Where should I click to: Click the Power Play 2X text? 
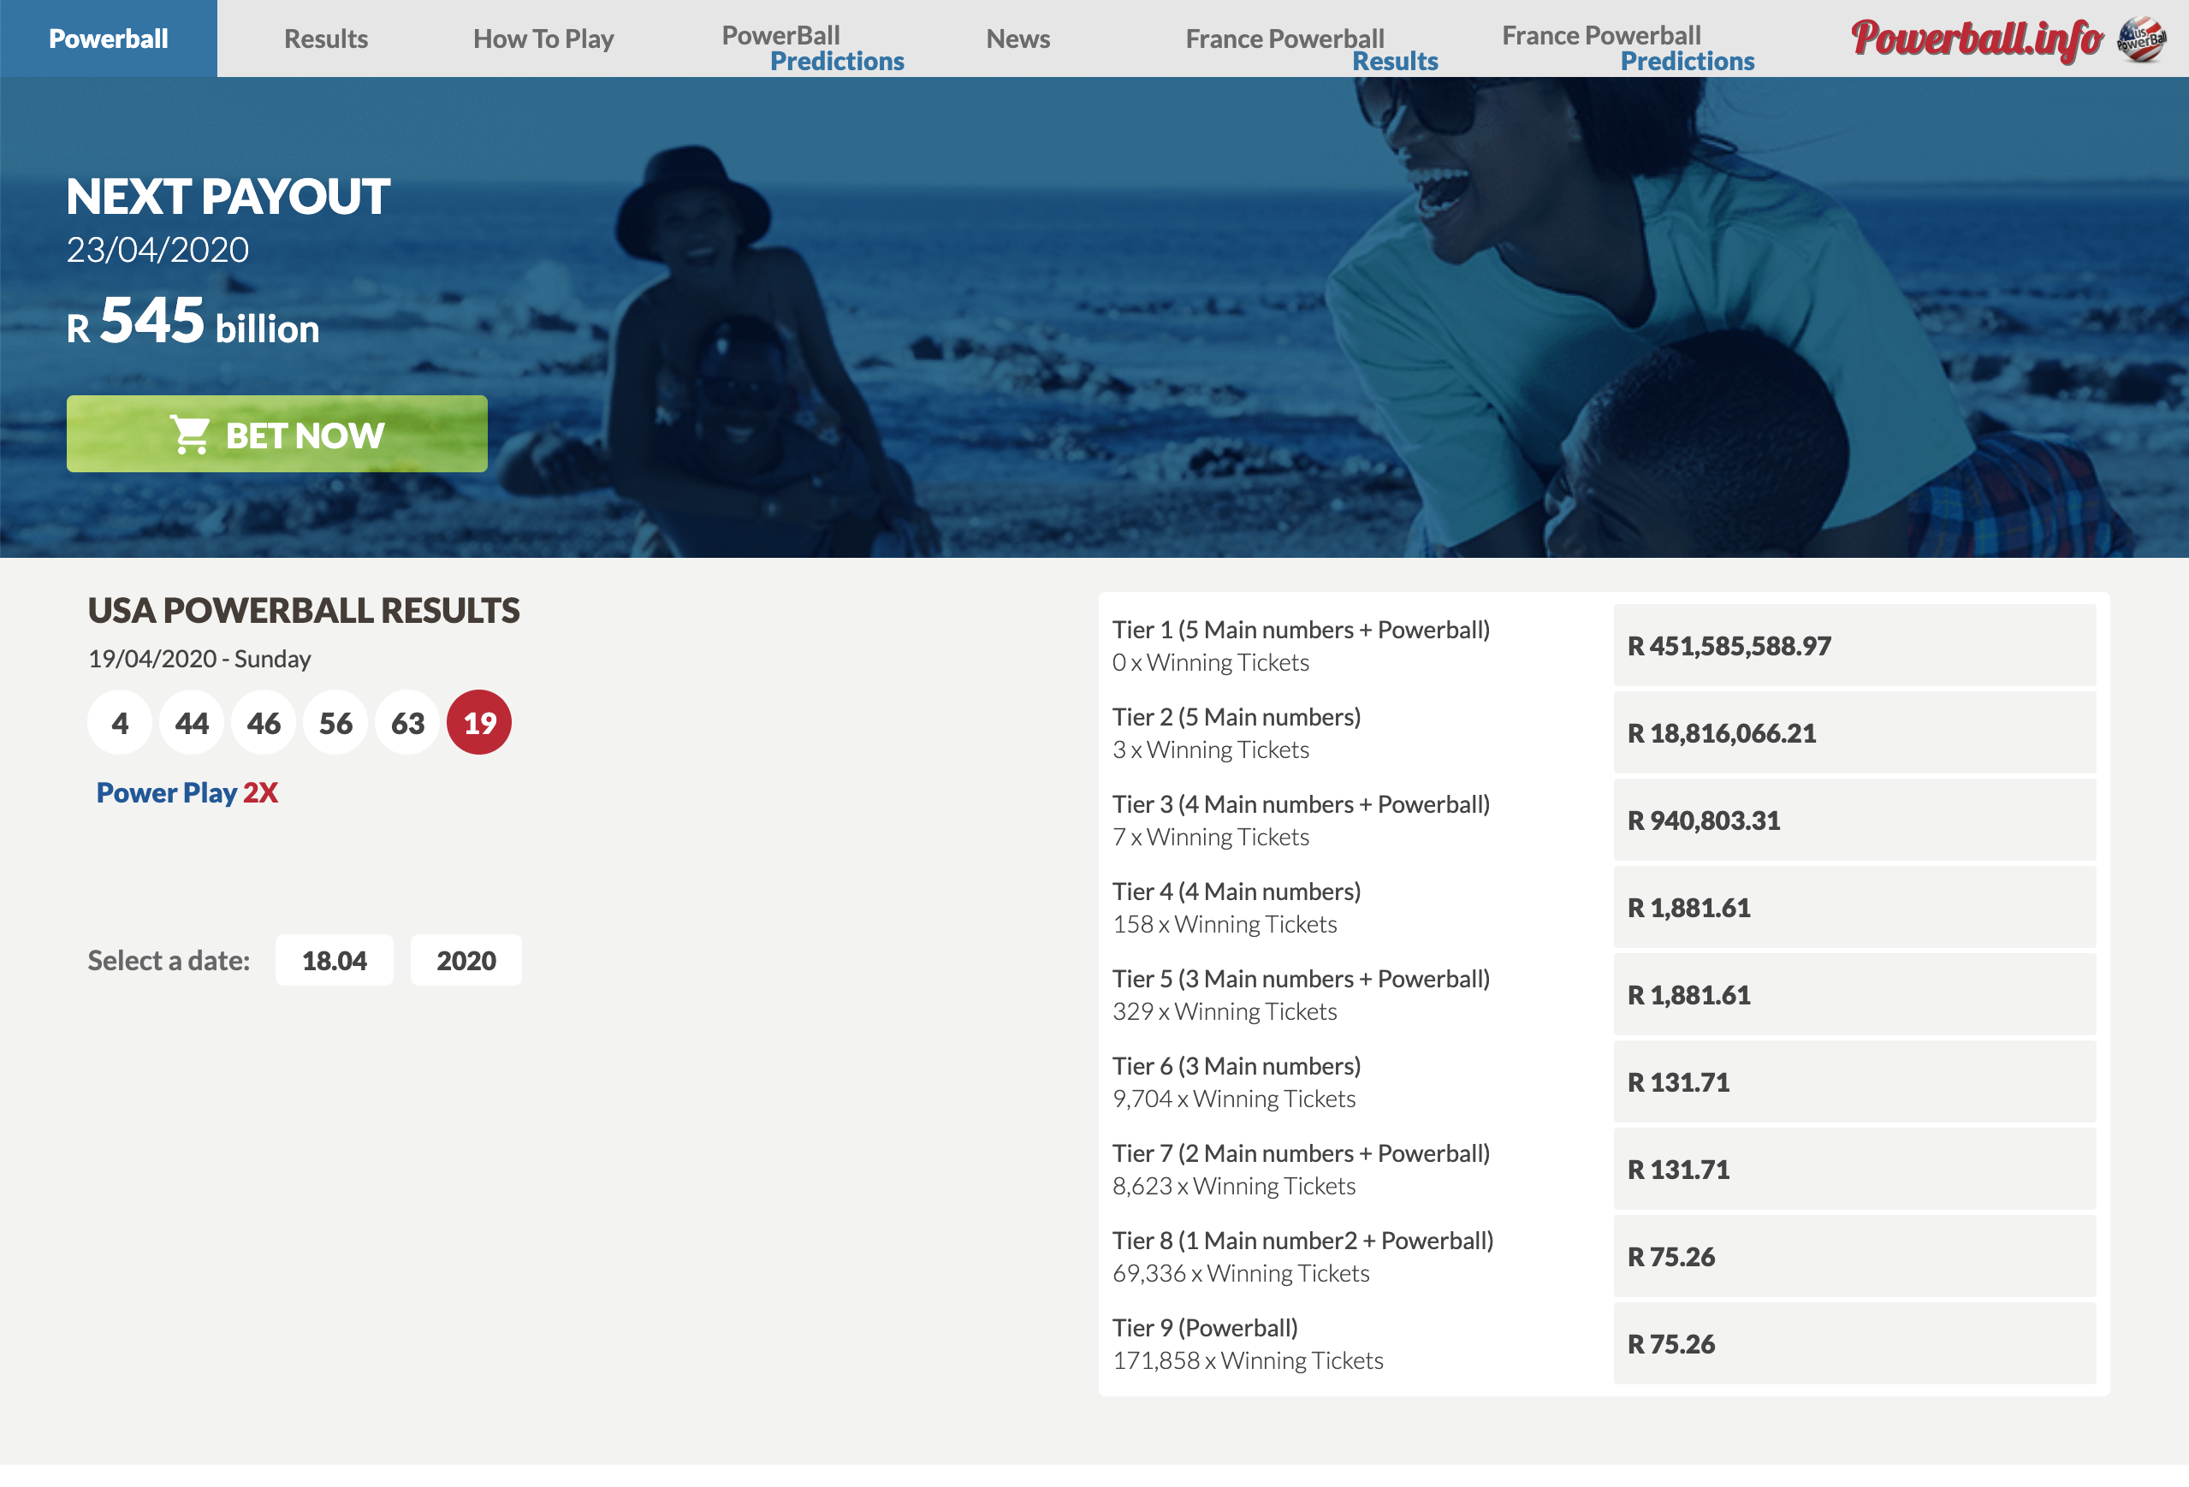(187, 793)
